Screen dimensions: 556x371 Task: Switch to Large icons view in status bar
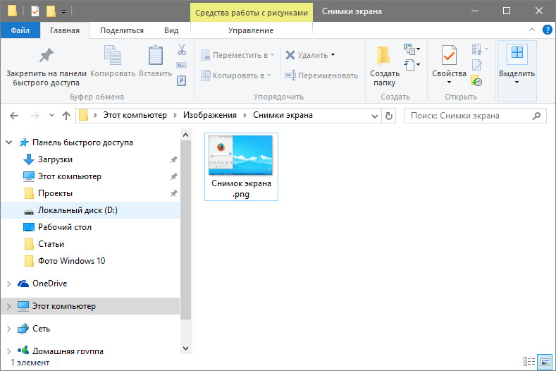pyautogui.click(x=543, y=362)
